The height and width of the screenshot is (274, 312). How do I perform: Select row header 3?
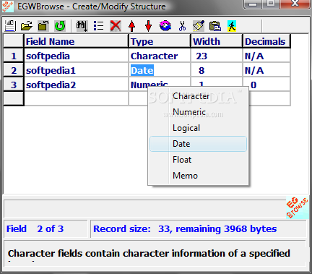point(14,85)
